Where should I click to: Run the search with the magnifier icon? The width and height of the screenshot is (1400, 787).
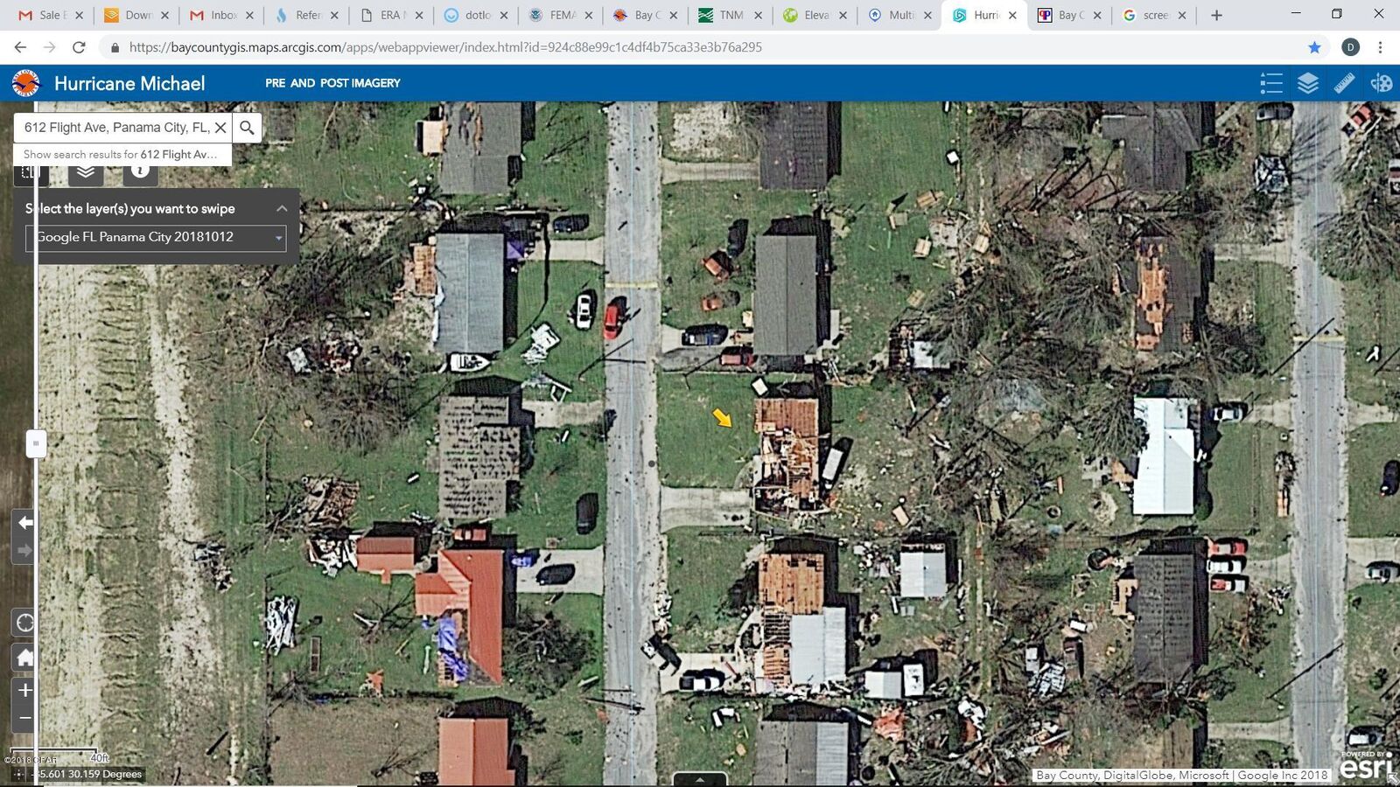[247, 127]
